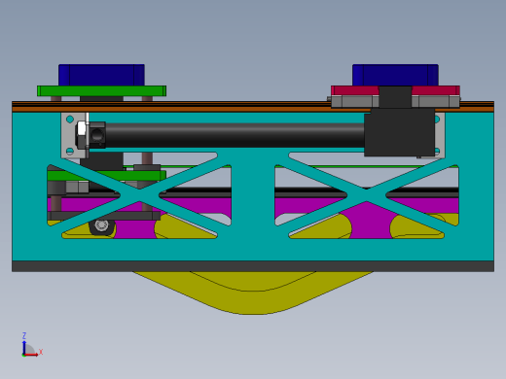Select the yellow curved part below the base

pos(253,293)
